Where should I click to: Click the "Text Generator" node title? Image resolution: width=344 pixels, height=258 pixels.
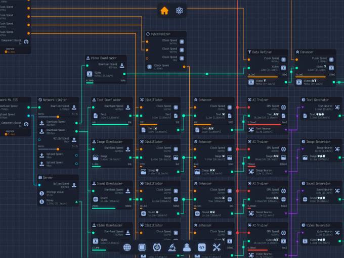coord(317,100)
